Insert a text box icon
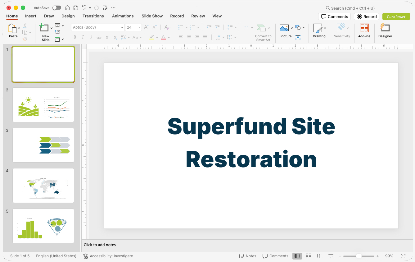 click(298, 37)
